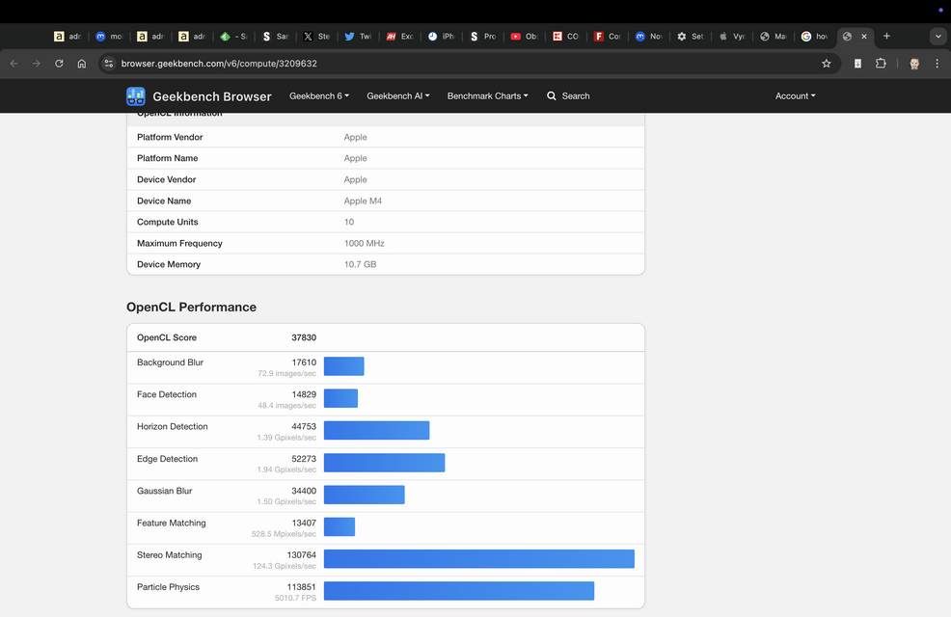Switch to the Twitter browser tab
The image size is (951, 617).
(358, 36)
